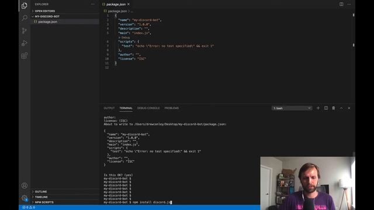
Task: Click the 'About to write to' terminal line
Action: tap(165, 124)
